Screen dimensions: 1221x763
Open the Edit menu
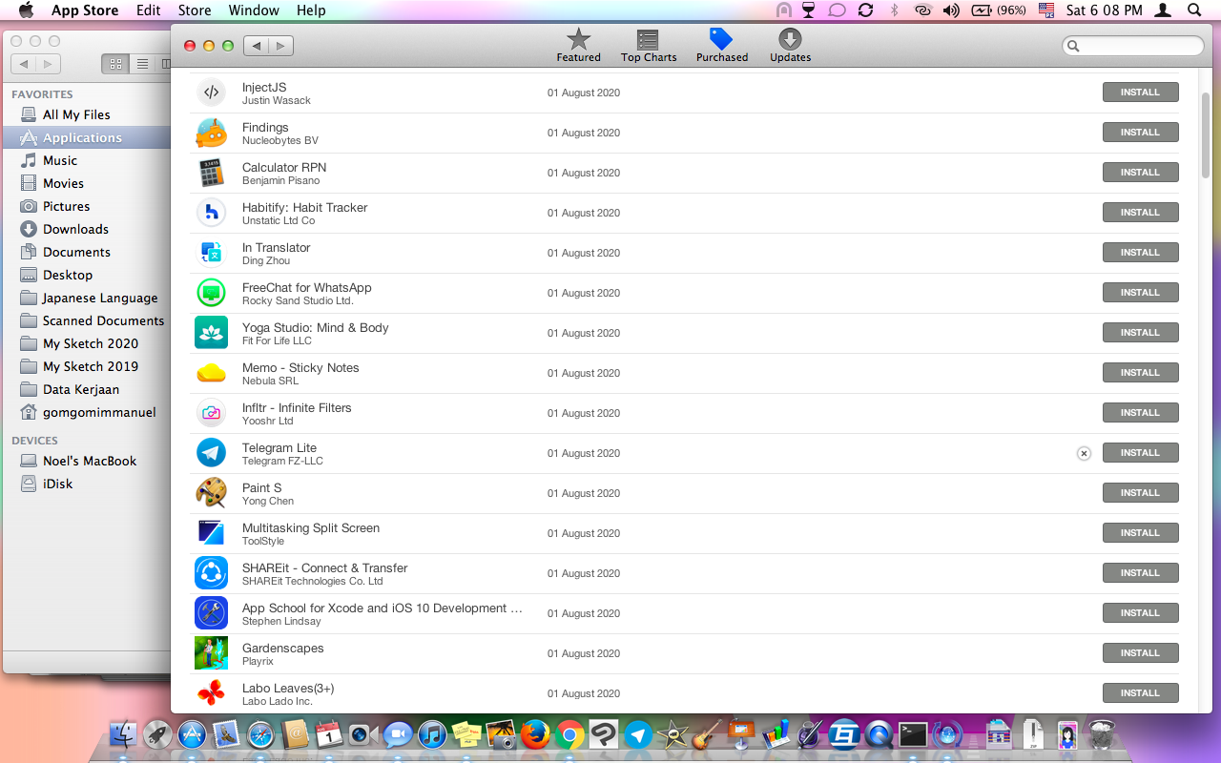pyautogui.click(x=148, y=10)
